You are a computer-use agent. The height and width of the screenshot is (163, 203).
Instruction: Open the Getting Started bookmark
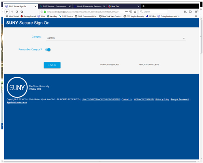(x=28, y=16)
